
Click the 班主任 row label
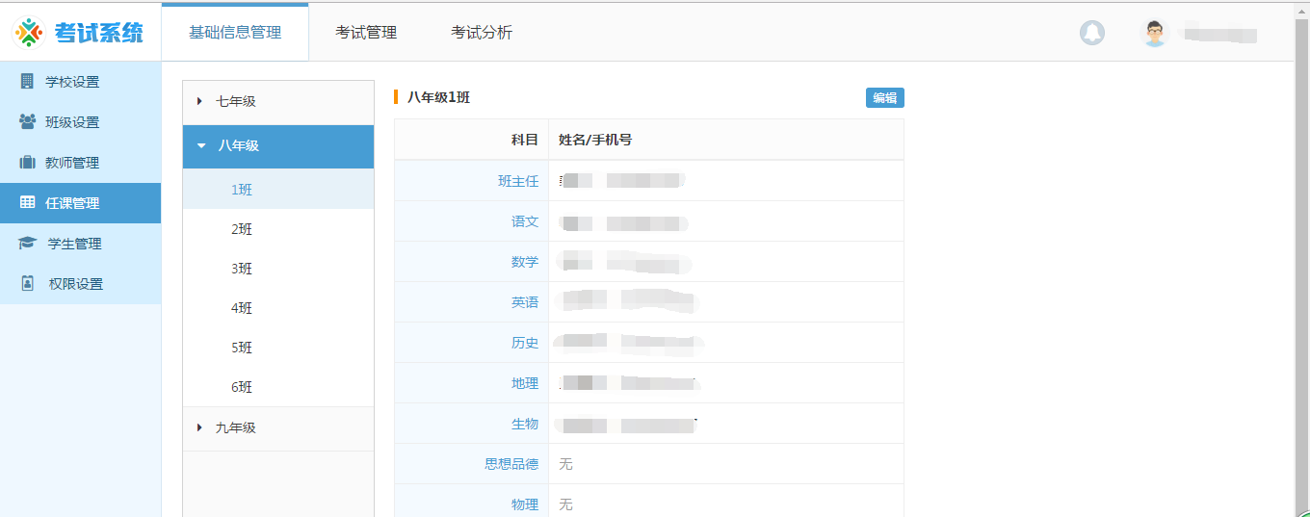518,181
